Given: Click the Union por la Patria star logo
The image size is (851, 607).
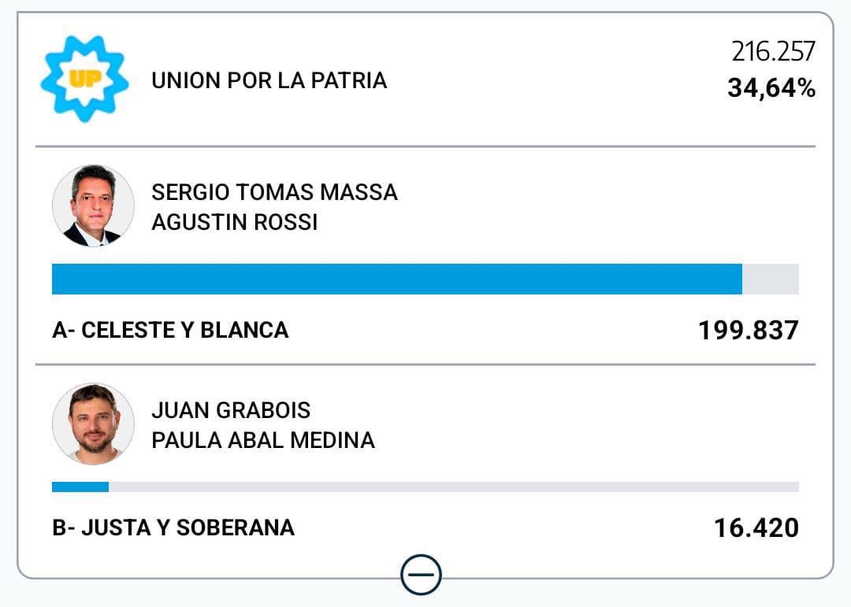Looking at the screenshot, I should [84, 79].
